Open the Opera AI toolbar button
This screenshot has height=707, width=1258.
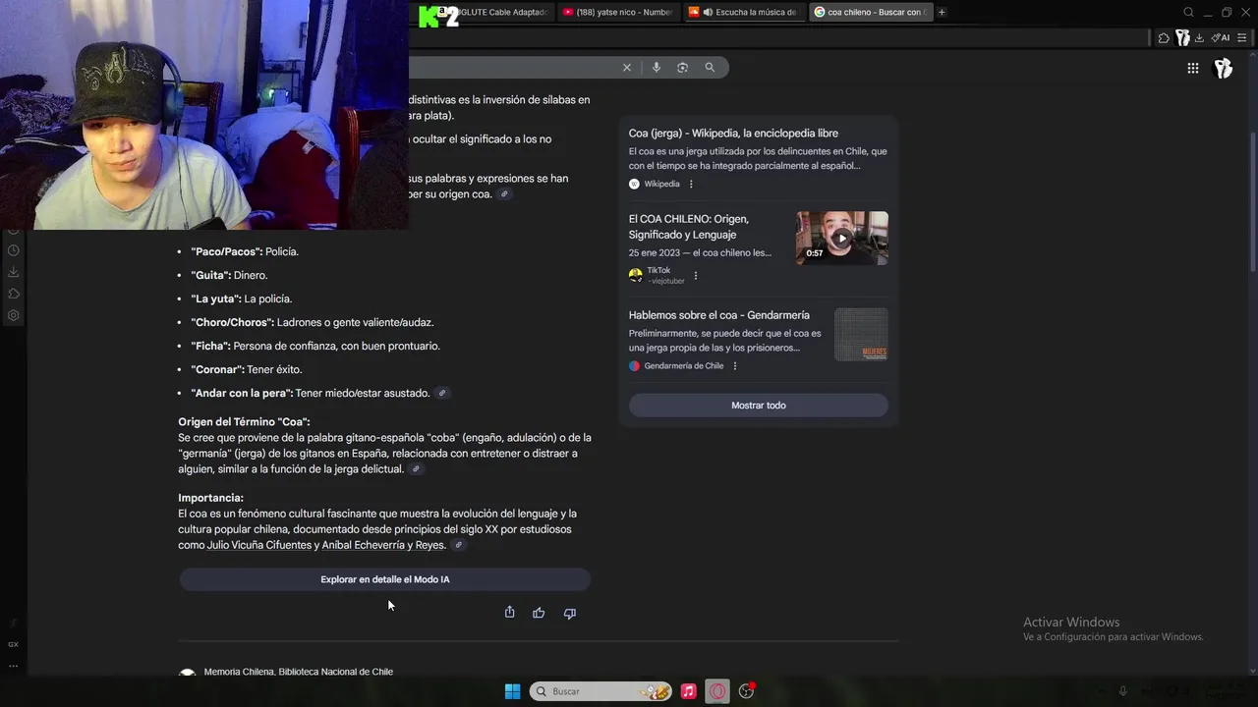(x=1221, y=37)
